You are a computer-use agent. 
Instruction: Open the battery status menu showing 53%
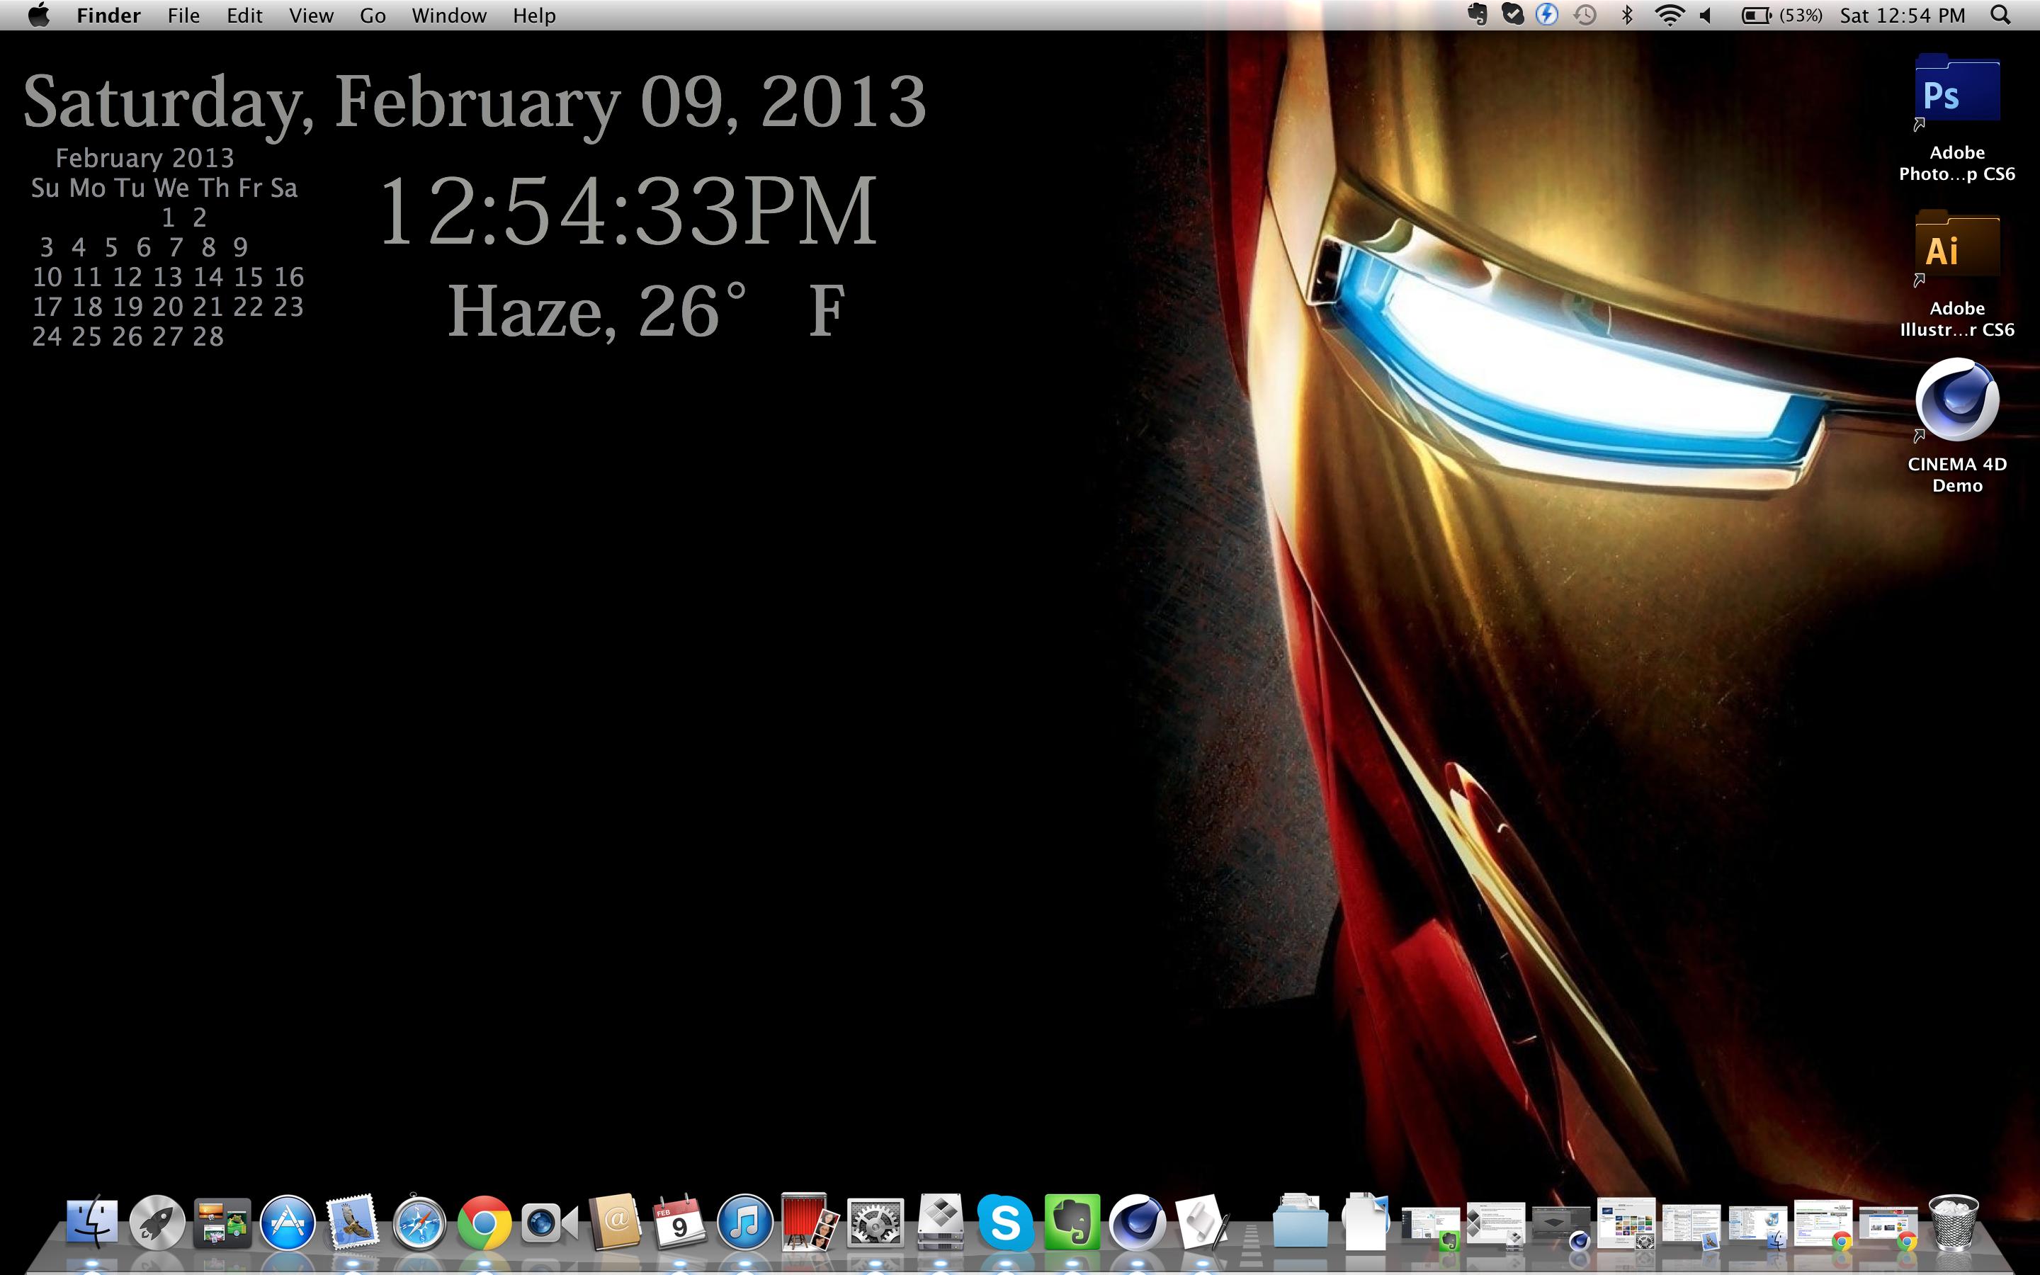tap(1780, 15)
